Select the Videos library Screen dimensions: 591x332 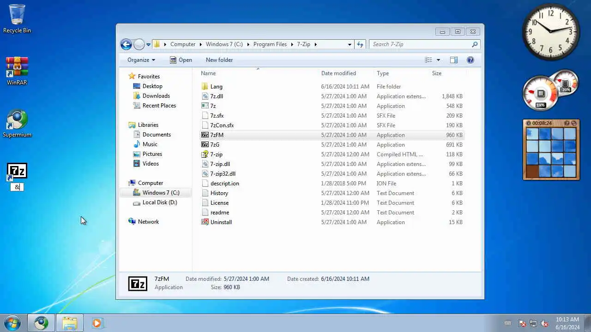pos(151,164)
